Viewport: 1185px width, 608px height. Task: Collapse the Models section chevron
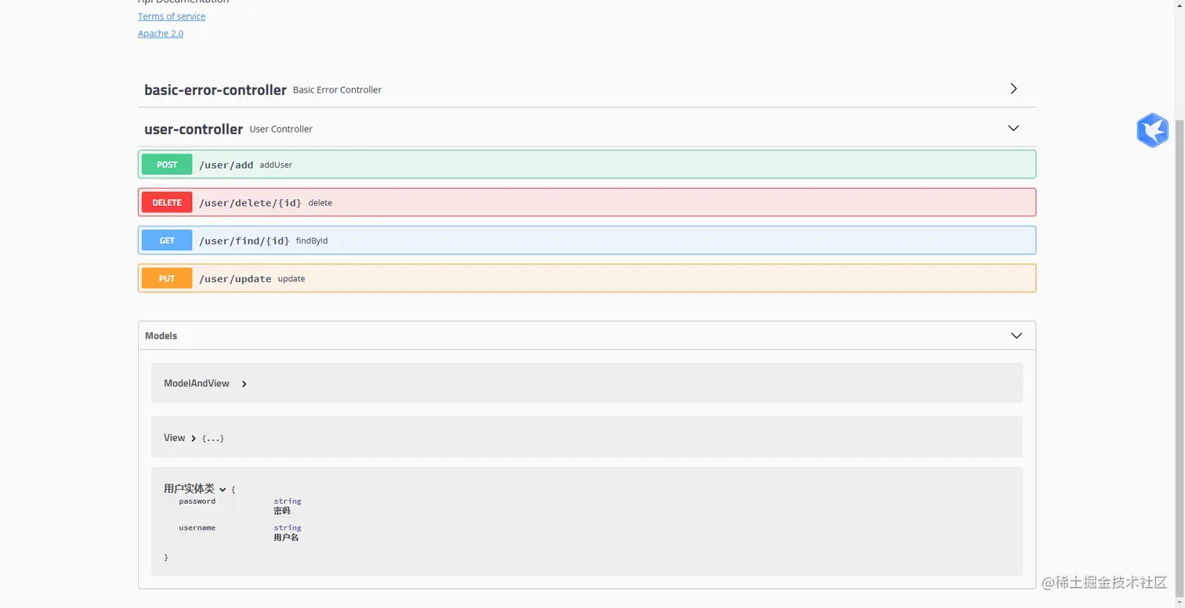click(x=1016, y=335)
